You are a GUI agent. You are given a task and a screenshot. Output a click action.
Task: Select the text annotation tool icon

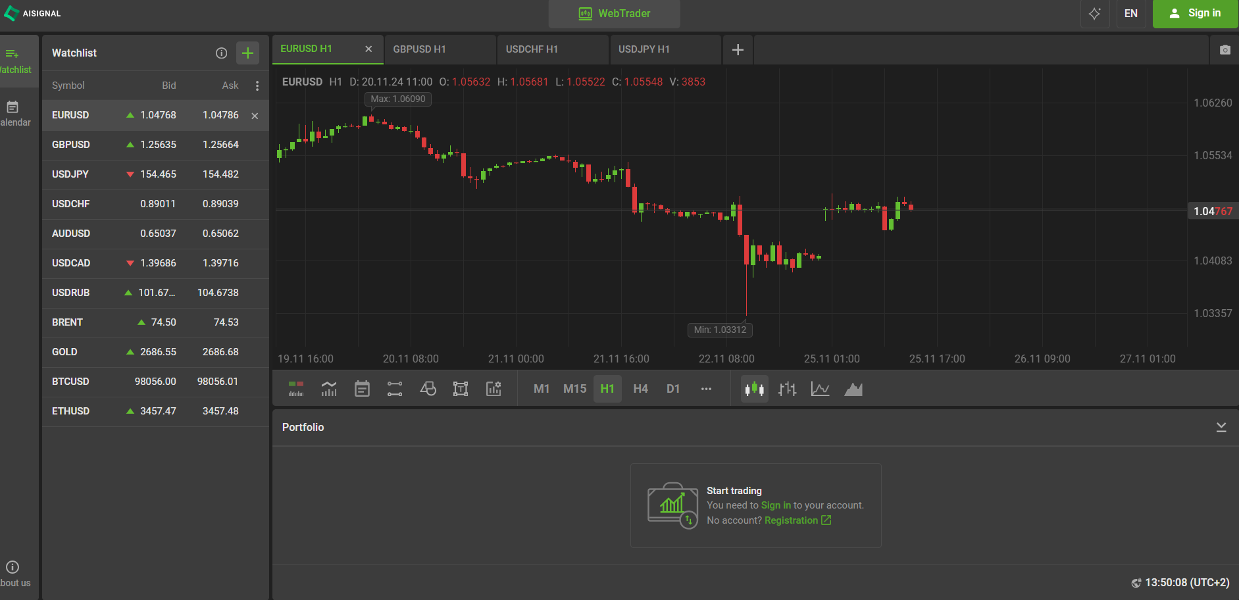pyautogui.click(x=461, y=389)
